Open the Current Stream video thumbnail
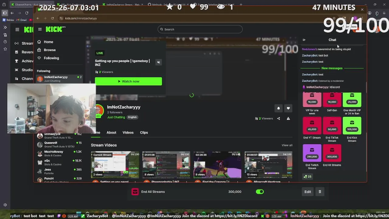 point(115,165)
